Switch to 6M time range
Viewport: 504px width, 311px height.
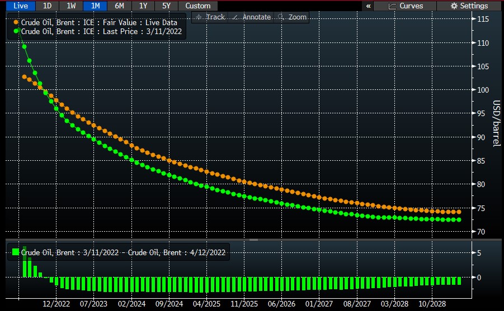119,6
